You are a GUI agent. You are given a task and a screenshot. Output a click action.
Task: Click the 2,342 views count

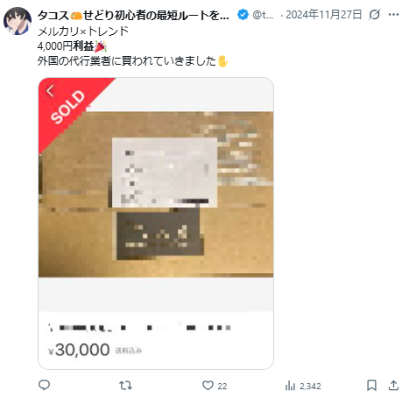tap(310, 387)
